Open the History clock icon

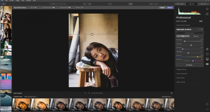[207, 104]
